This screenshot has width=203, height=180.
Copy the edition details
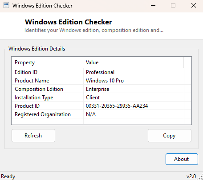pyautogui.click(x=170, y=136)
